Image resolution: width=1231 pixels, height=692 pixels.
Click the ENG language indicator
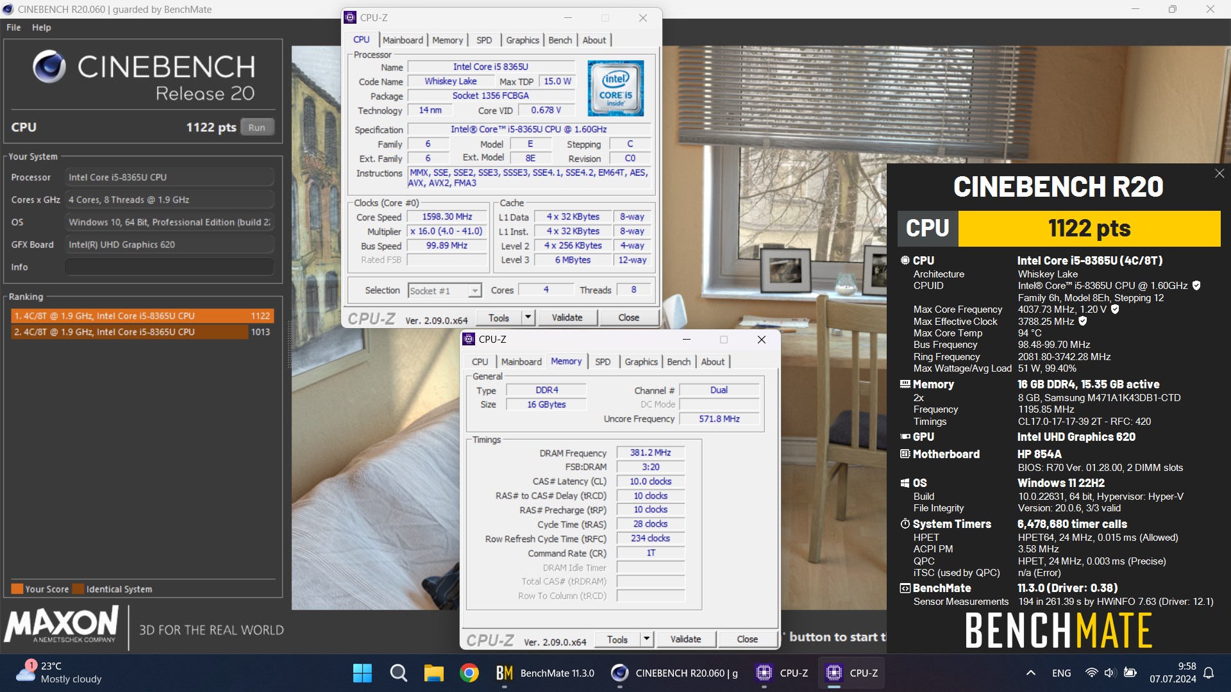pyautogui.click(x=1061, y=673)
